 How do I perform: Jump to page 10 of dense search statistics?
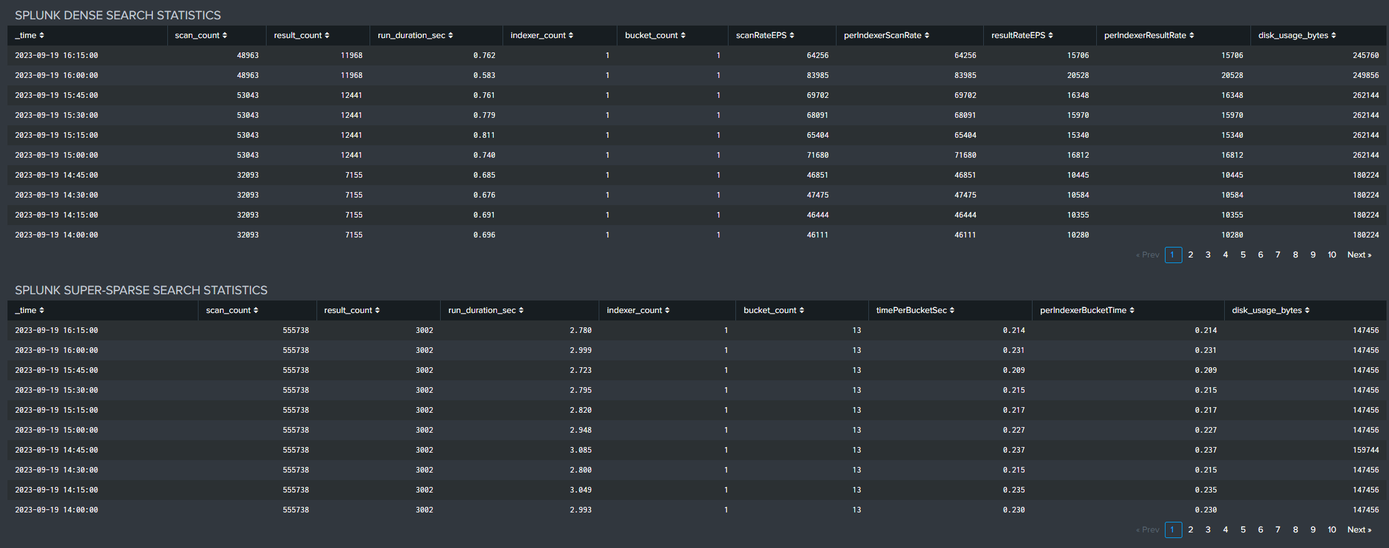[x=1332, y=255]
